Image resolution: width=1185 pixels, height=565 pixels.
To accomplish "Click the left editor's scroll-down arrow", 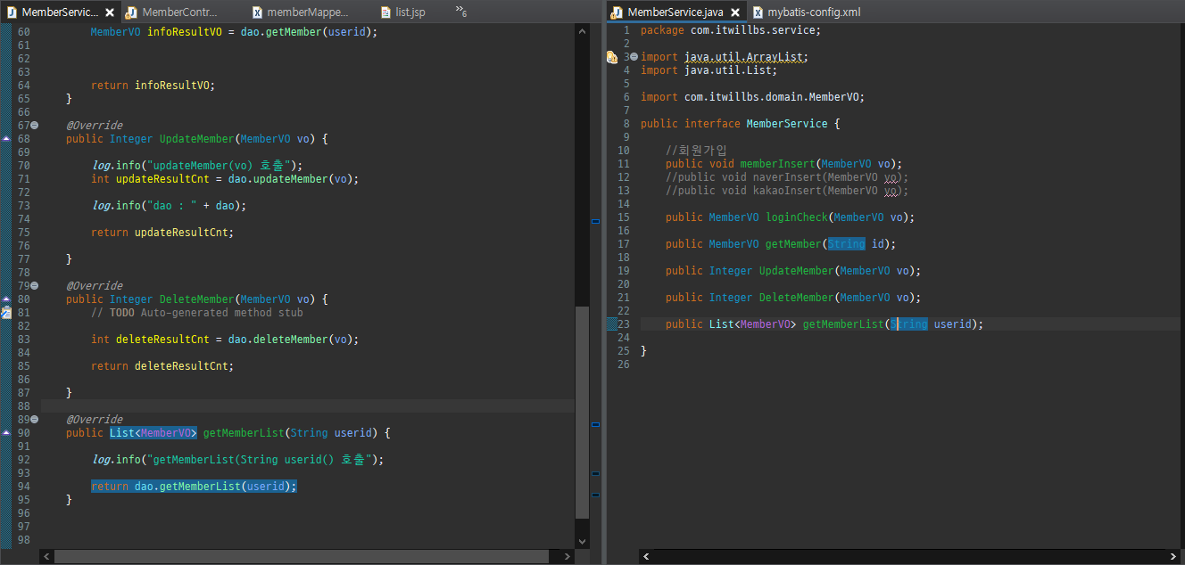I will [583, 541].
